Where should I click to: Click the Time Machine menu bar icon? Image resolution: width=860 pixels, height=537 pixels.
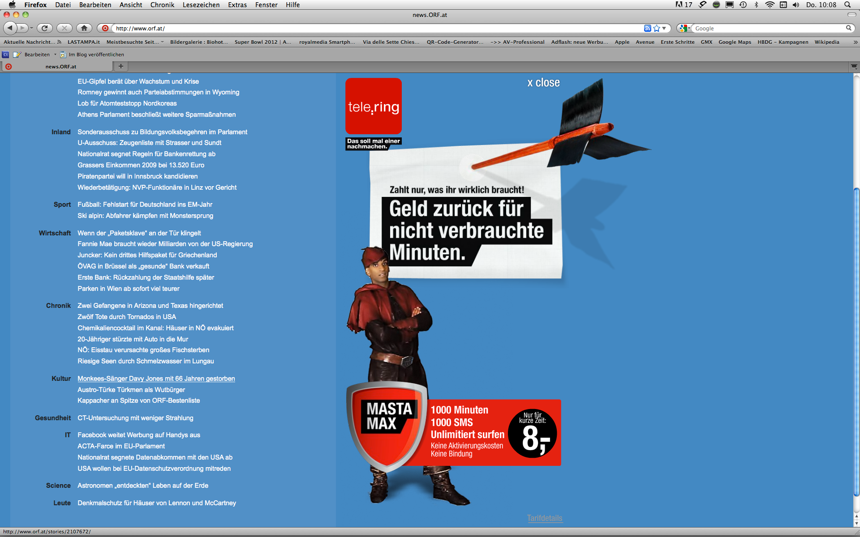pos(743,4)
